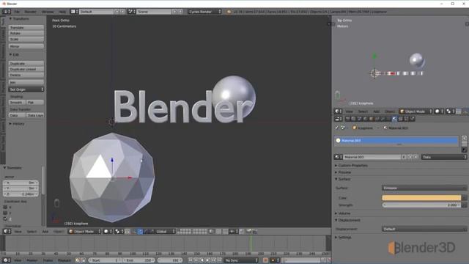Browse materials icon beside the Material.003 name field
Viewport: 469px width, 264px height.
[x=339, y=157]
